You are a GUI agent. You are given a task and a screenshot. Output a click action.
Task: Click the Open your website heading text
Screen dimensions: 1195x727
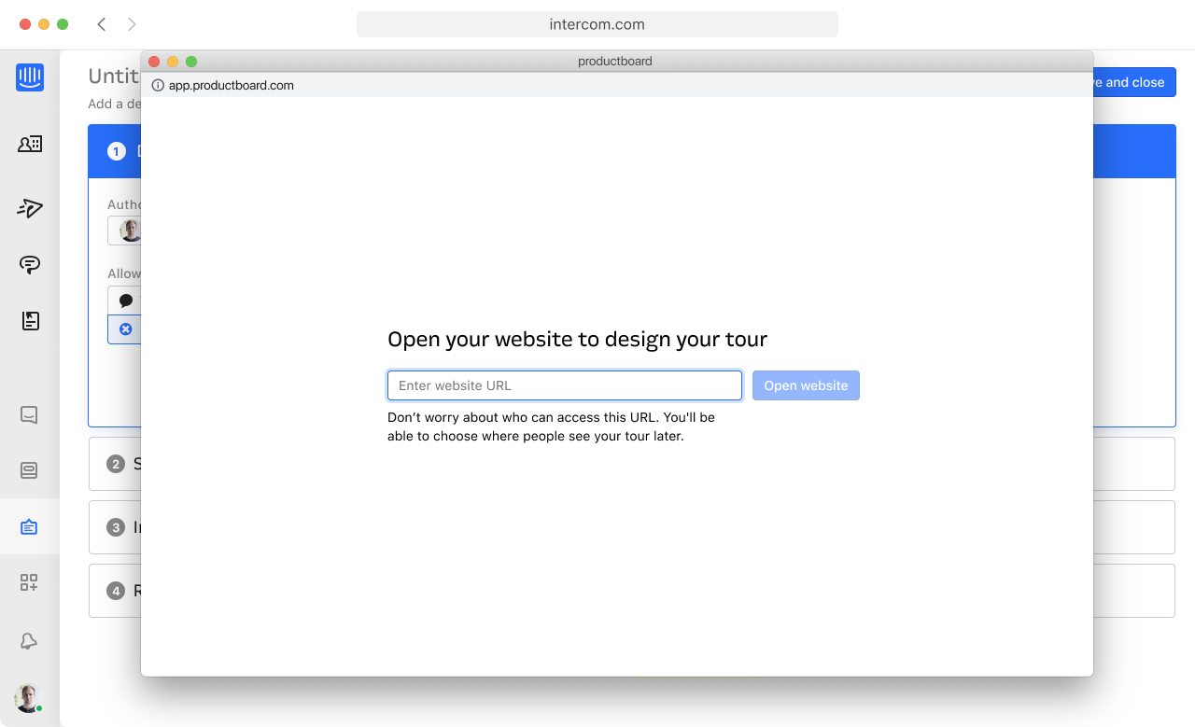578,339
